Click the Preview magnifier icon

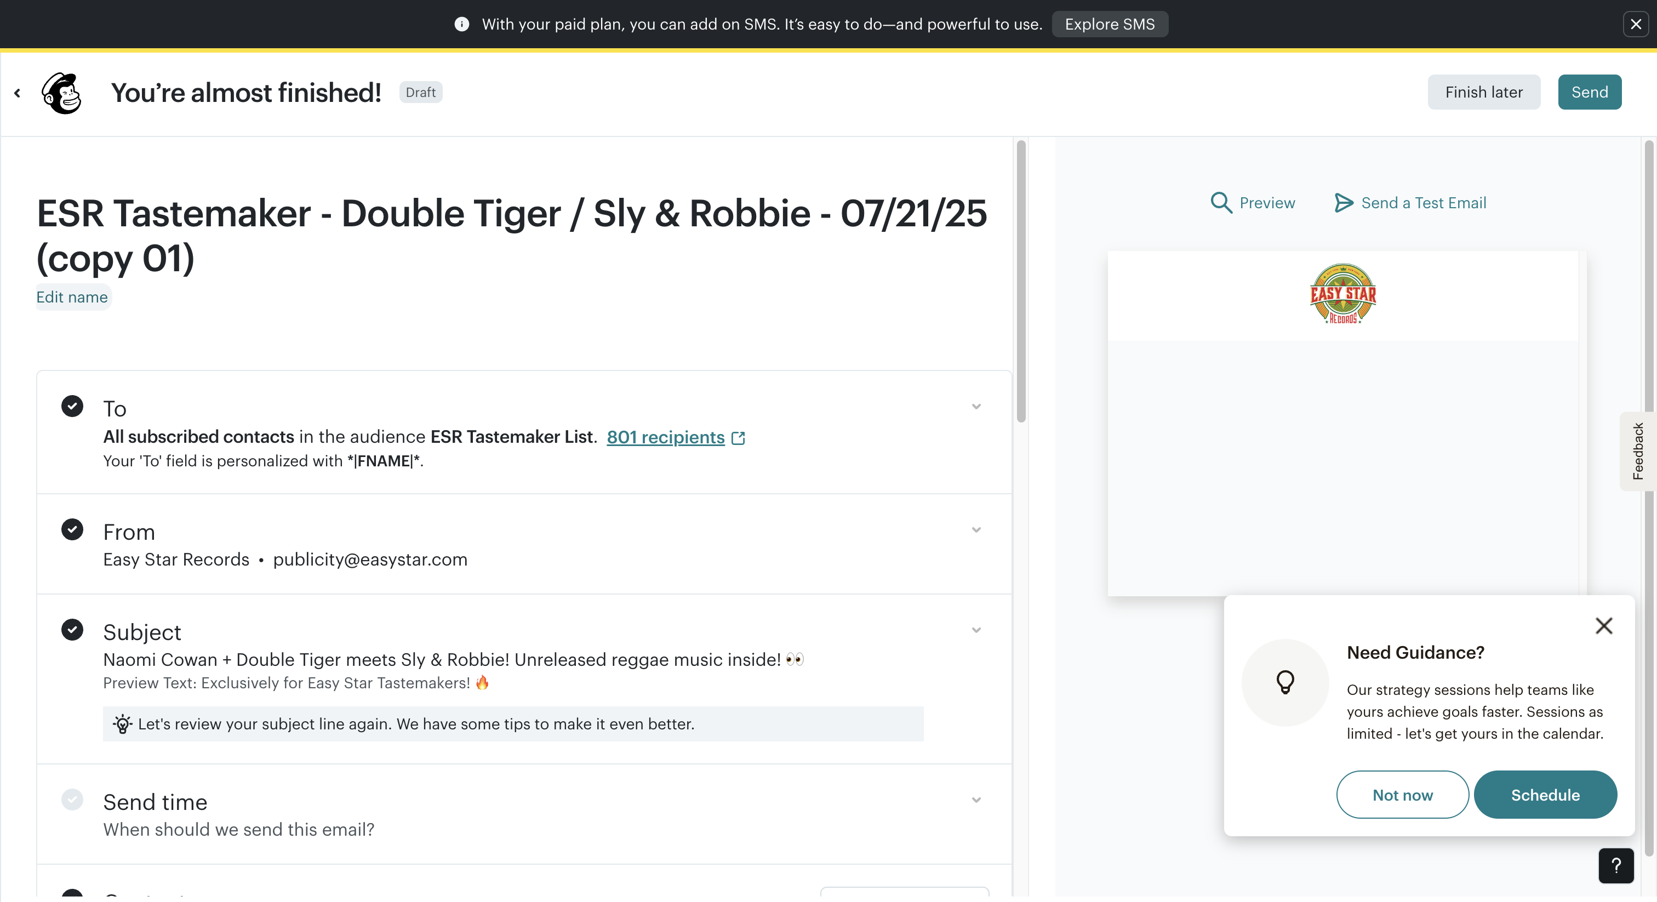[1221, 203]
